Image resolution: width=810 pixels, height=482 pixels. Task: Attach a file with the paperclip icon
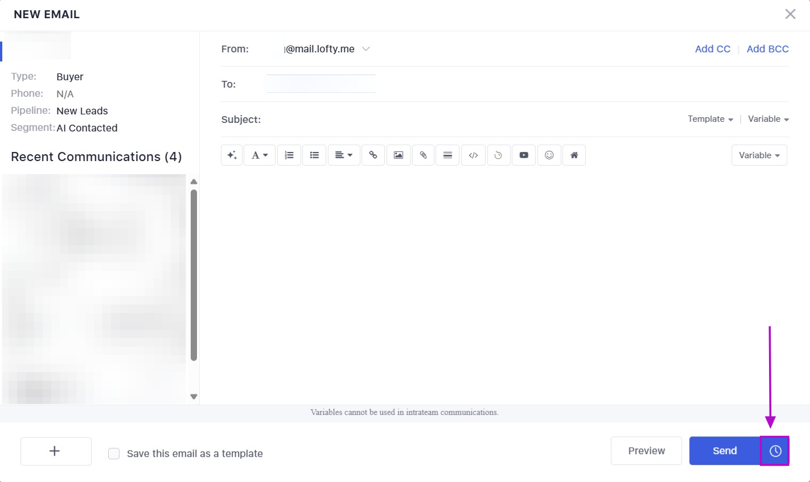423,155
